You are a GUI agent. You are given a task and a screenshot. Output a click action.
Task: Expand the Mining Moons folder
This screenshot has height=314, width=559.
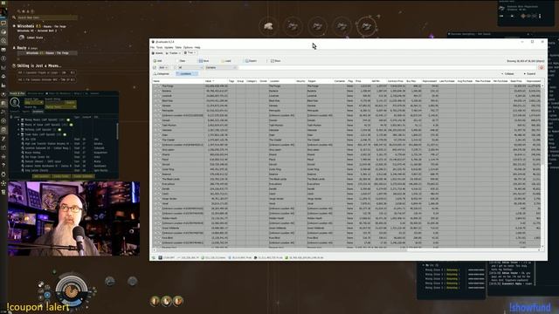(18, 120)
